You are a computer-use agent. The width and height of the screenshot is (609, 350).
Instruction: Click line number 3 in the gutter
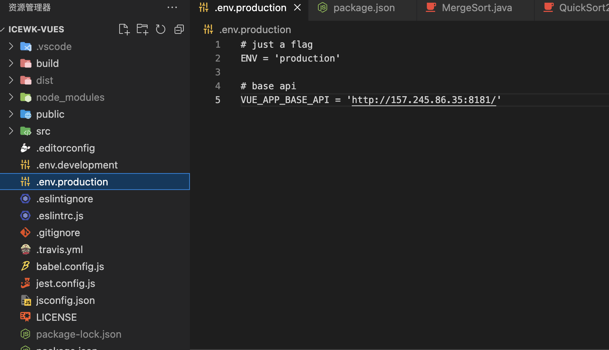pyautogui.click(x=218, y=72)
